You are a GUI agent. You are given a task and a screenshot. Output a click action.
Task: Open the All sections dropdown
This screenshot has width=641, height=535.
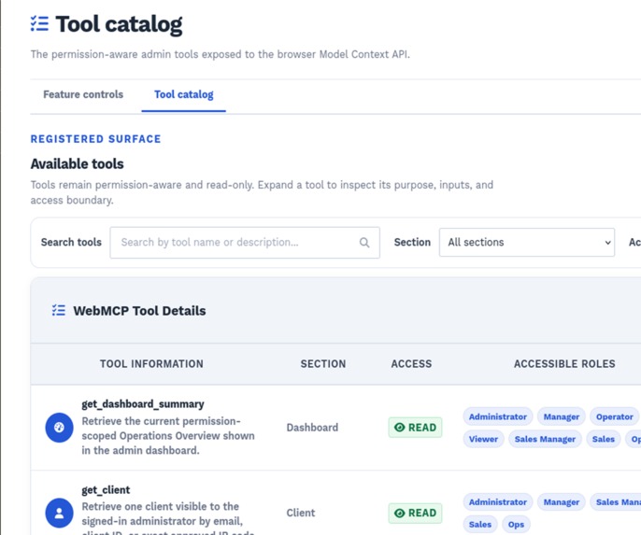click(x=527, y=242)
